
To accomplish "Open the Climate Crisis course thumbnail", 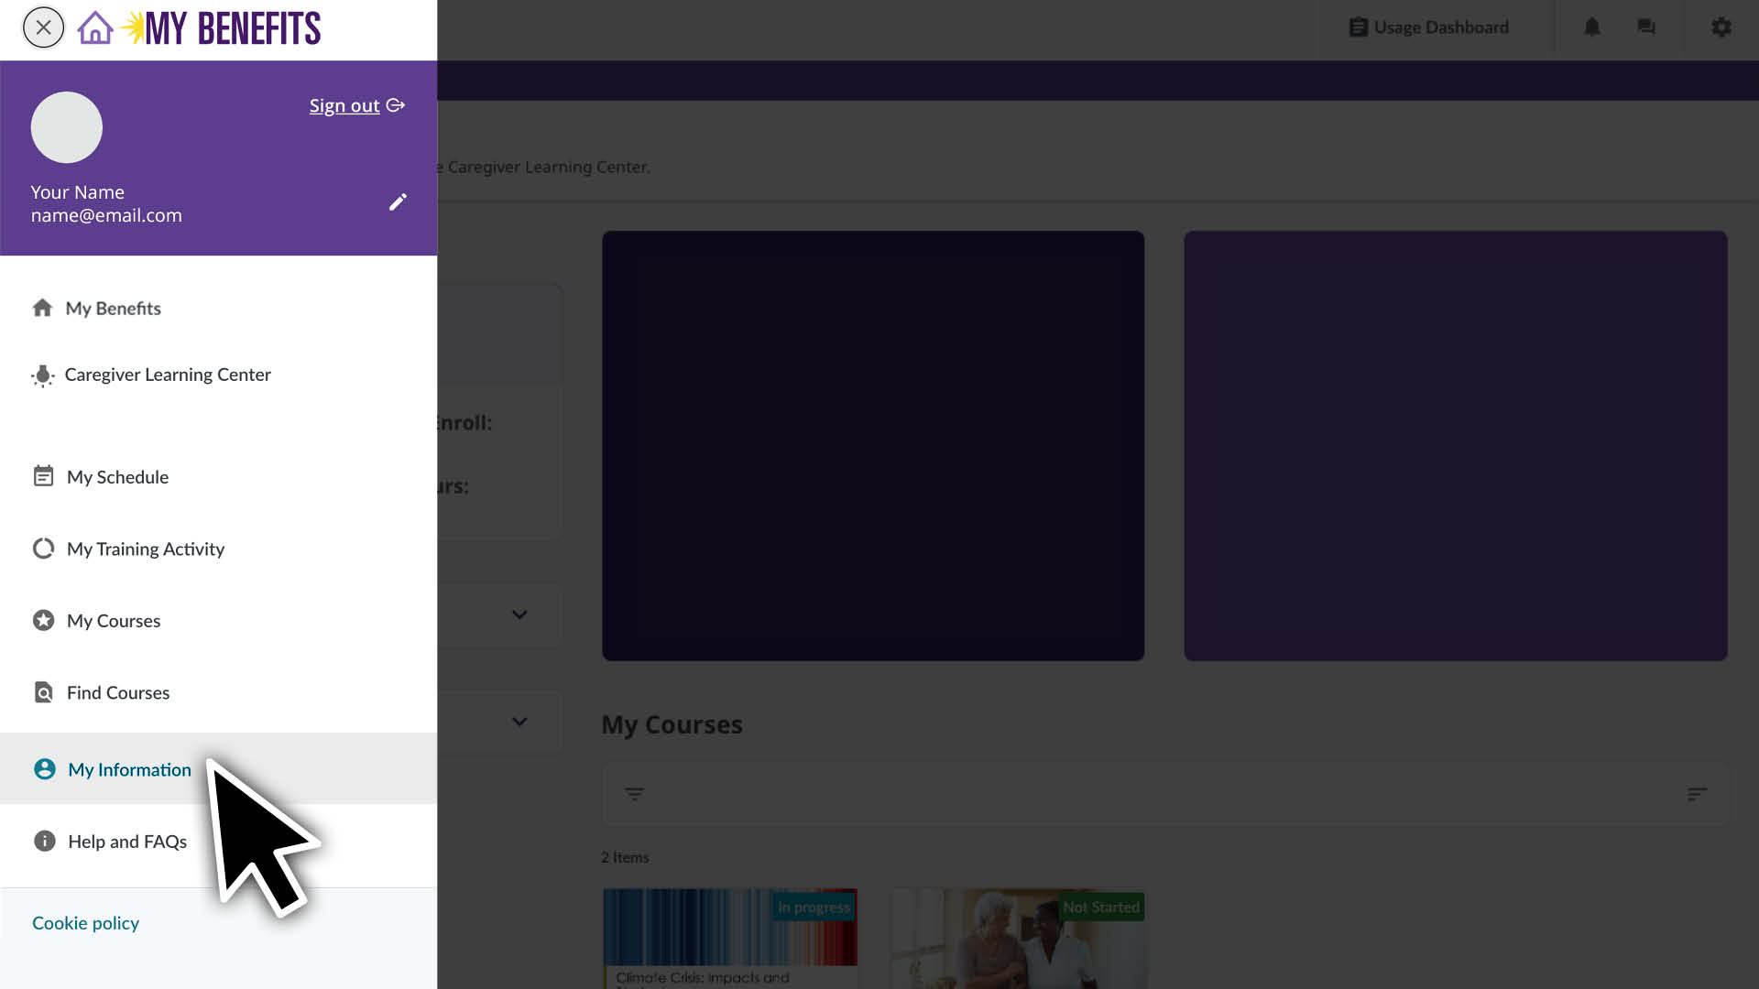I will coord(730,927).
